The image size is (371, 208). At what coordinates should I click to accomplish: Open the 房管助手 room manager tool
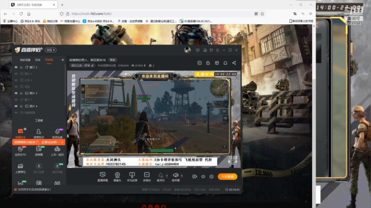[39, 133]
